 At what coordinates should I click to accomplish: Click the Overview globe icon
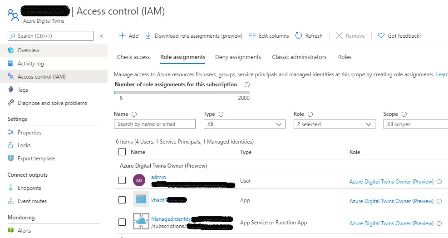[x=10, y=50]
